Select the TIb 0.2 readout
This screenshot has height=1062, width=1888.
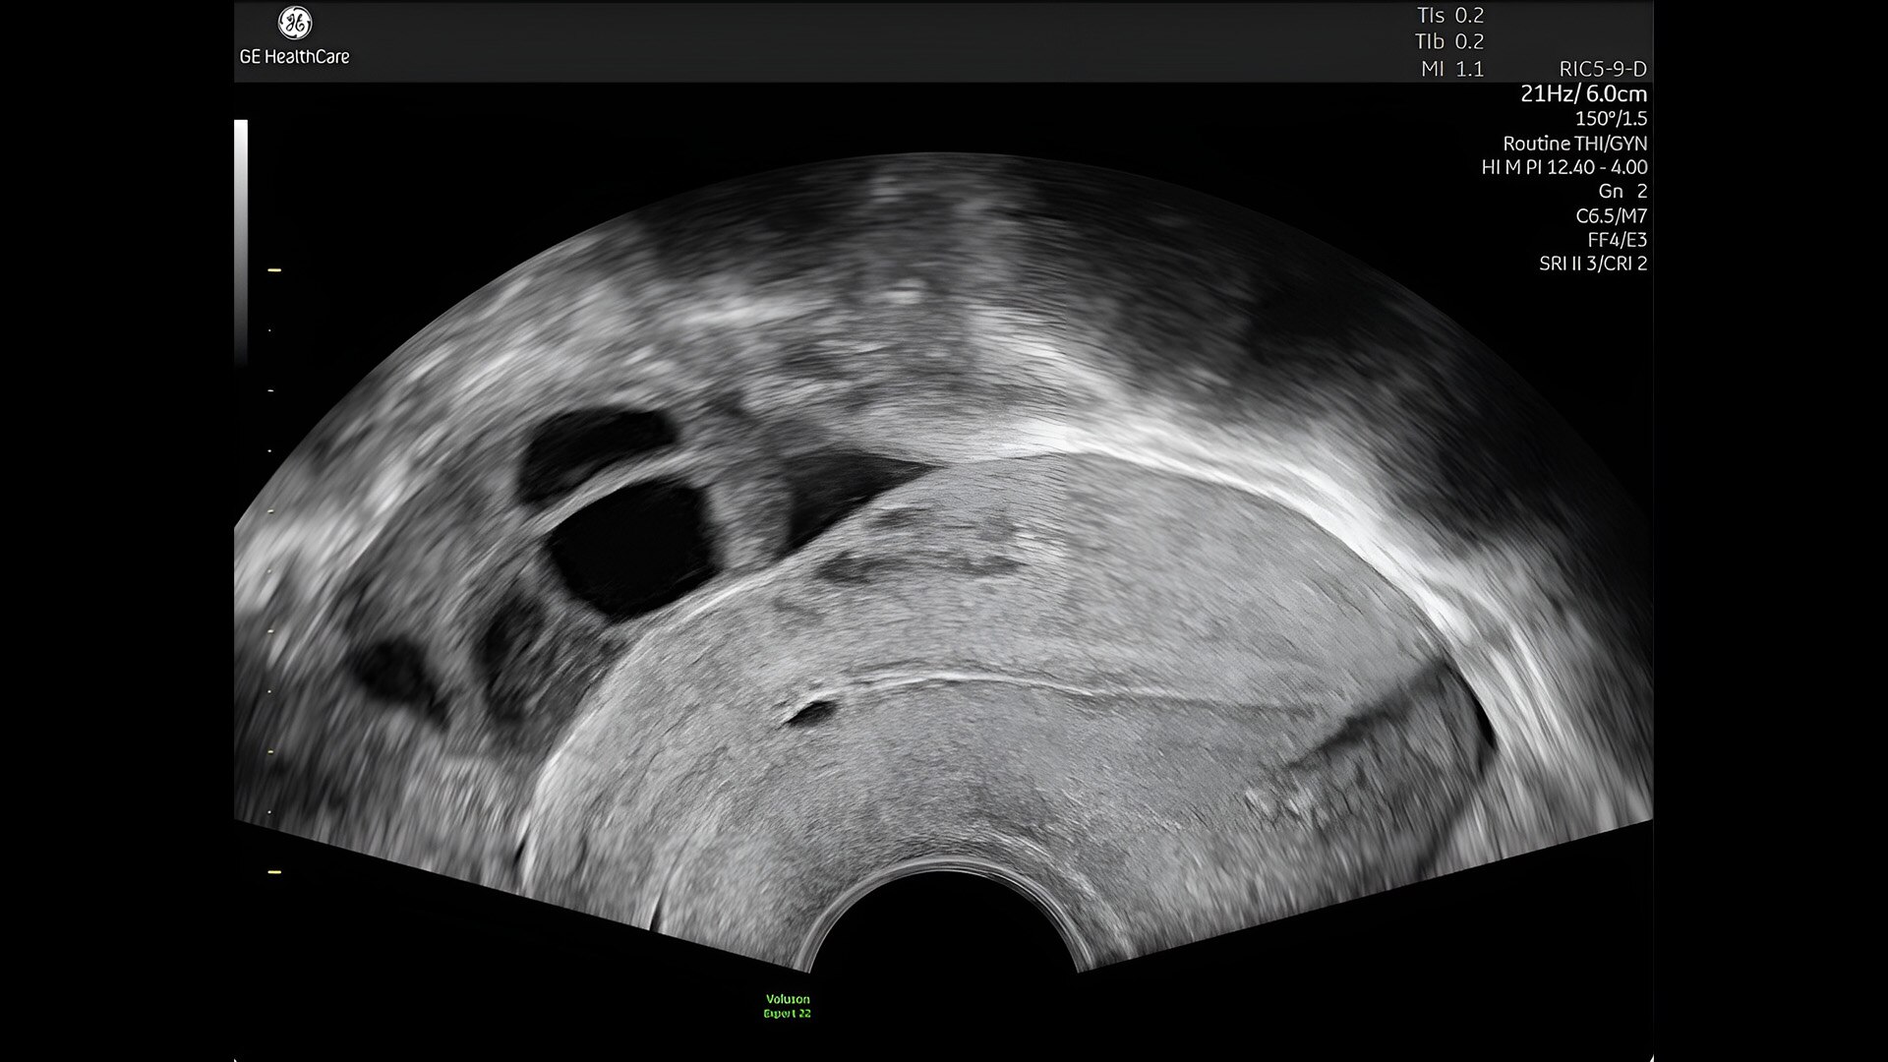click(1449, 42)
